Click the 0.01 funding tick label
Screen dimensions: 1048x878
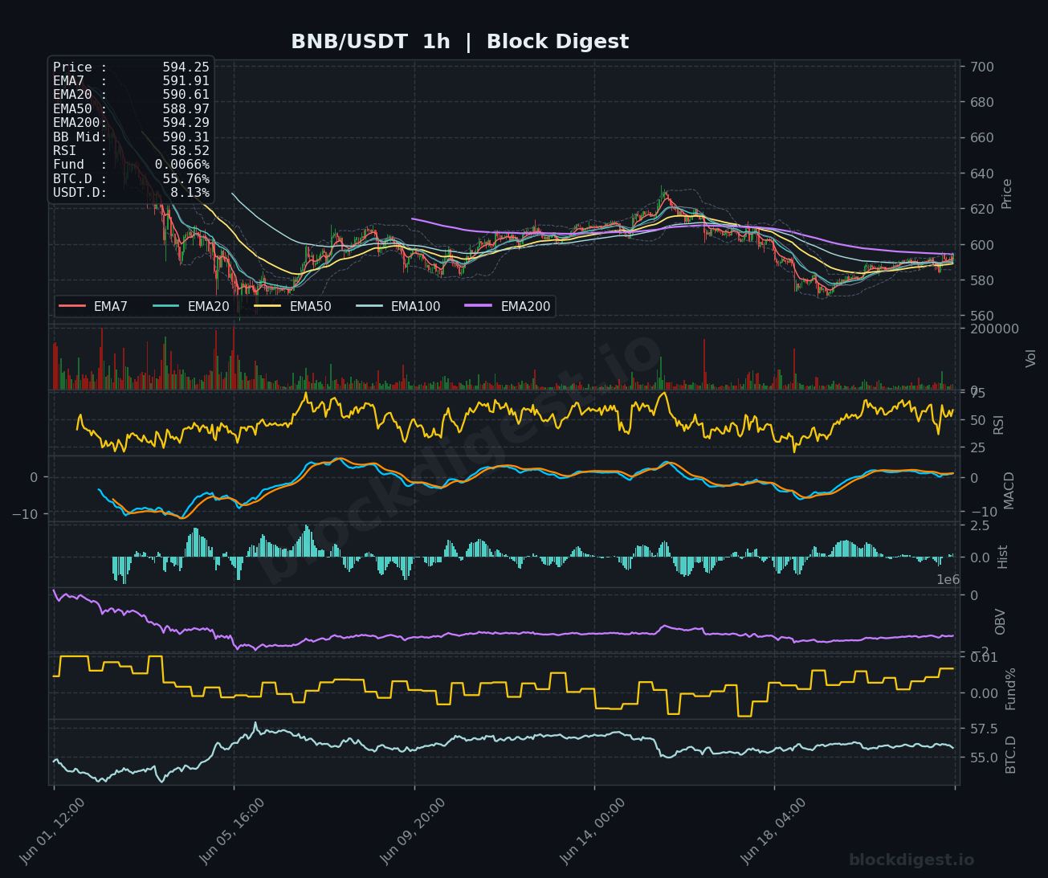pyautogui.click(x=984, y=657)
